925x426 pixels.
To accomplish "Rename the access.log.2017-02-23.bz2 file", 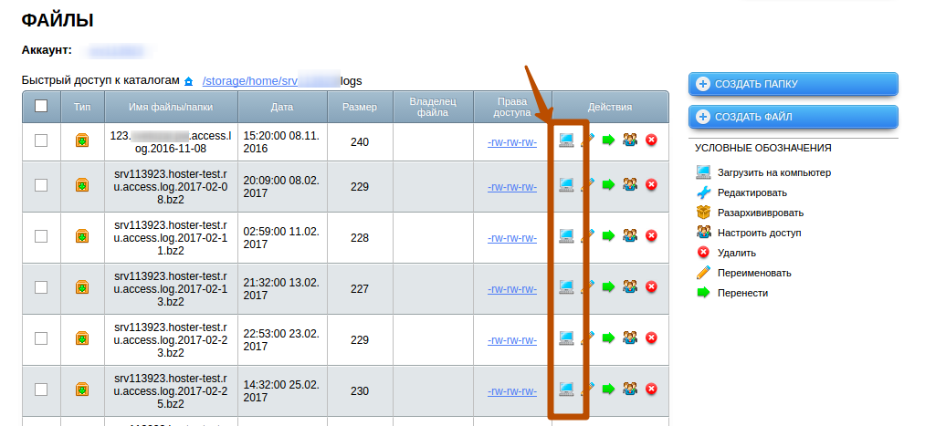I will pos(588,338).
